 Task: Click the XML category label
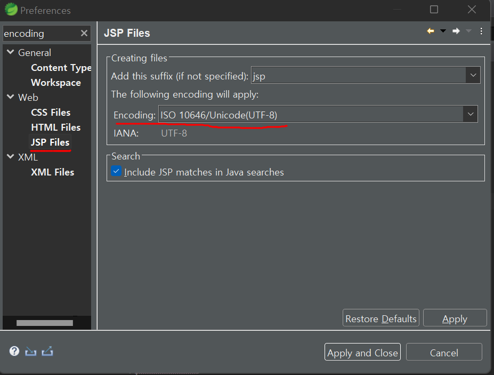(28, 157)
